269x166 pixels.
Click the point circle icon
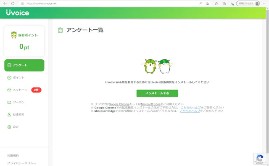9,77
